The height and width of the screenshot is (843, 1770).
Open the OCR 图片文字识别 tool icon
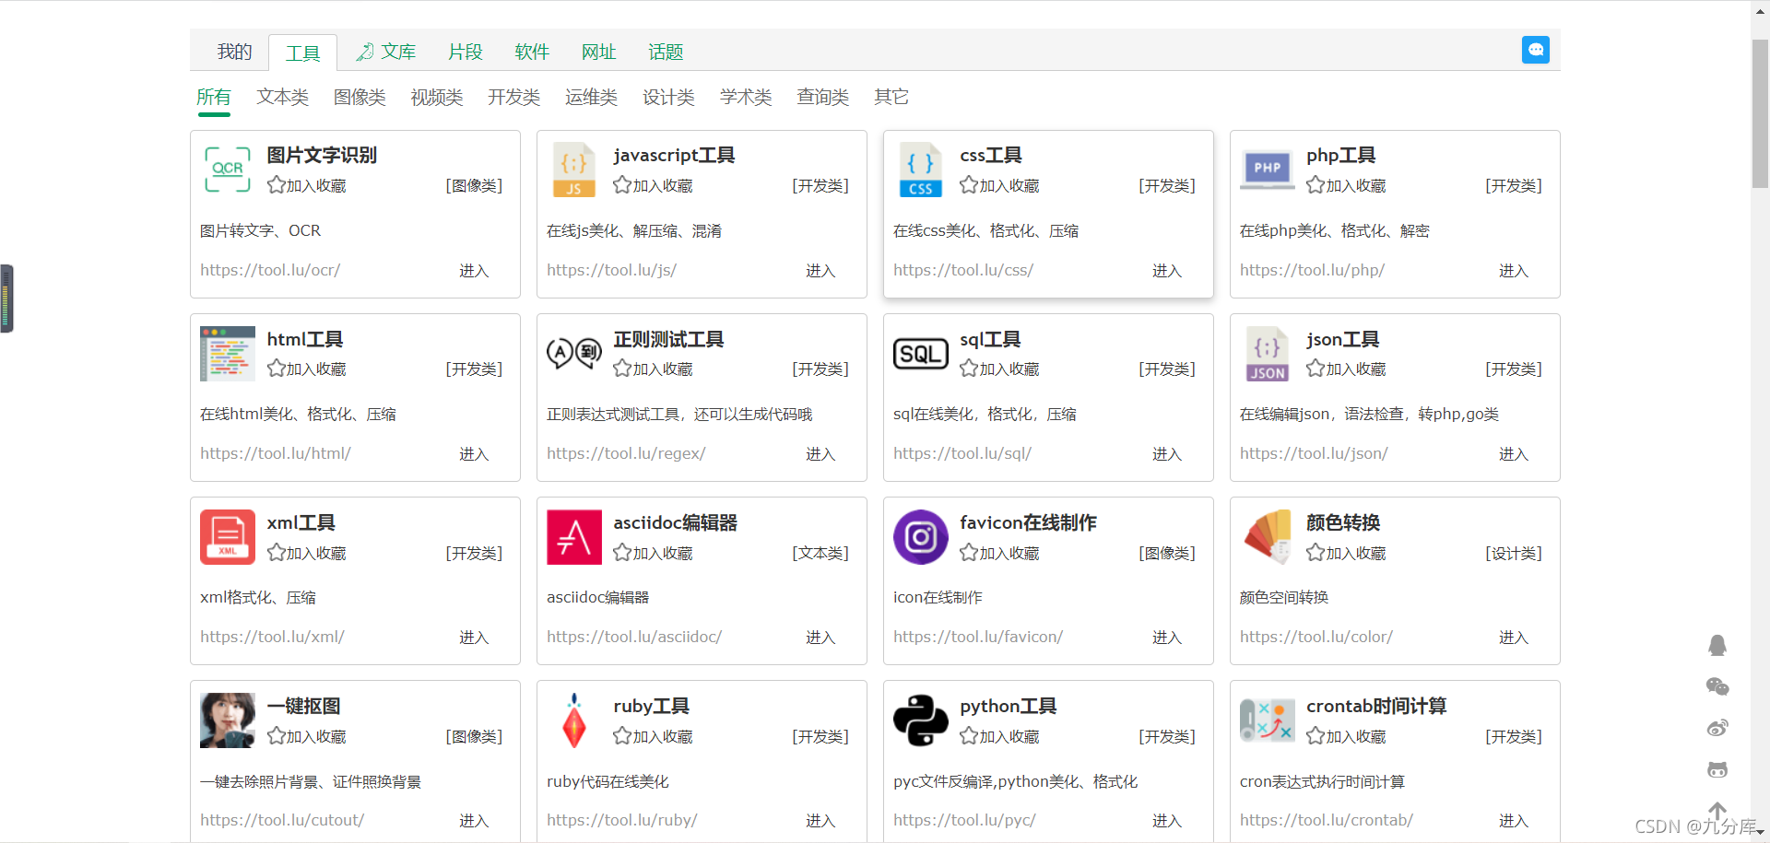[x=227, y=170]
